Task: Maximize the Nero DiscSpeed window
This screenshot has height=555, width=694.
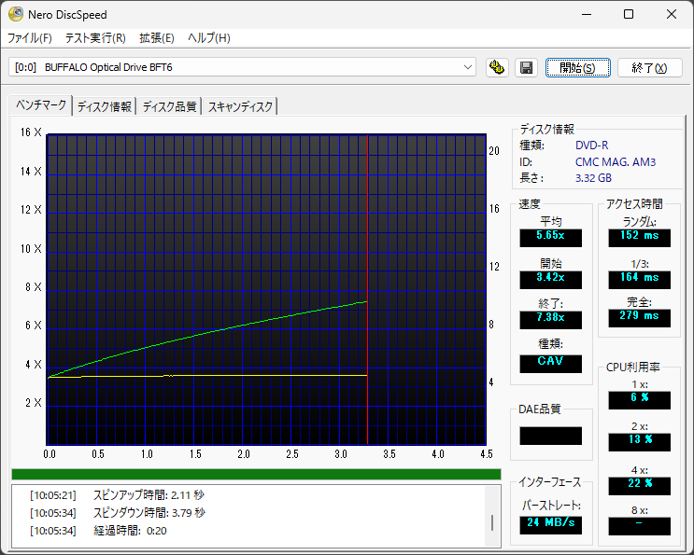Action: tap(629, 15)
